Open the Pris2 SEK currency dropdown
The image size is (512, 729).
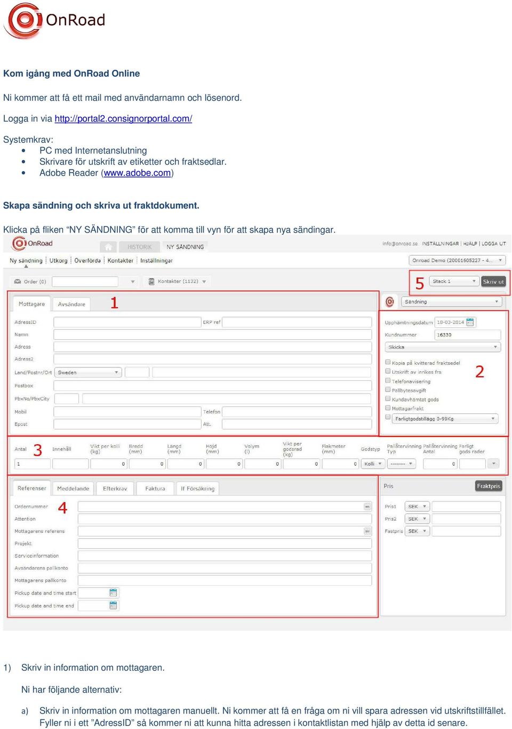[x=418, y=518]
